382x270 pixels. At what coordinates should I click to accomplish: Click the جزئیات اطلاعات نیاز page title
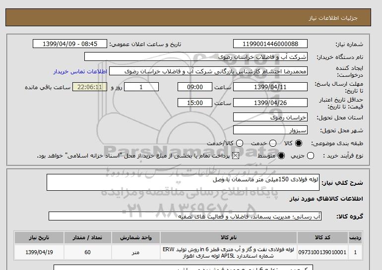click(333, 18)
